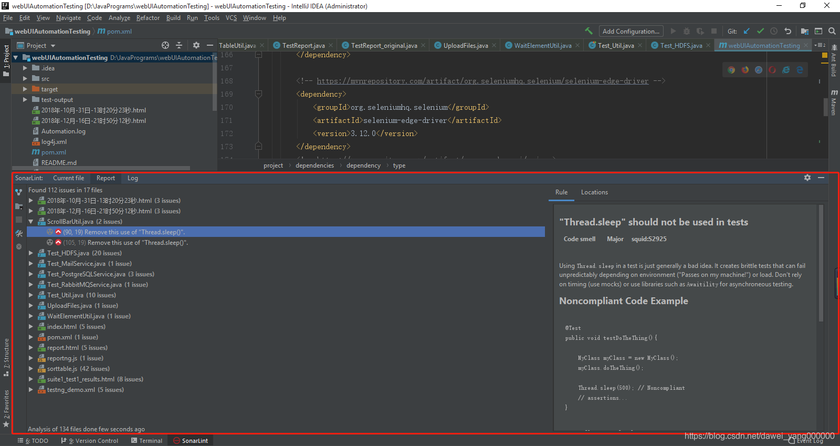Switch to TestReport.java editor tab
This screenshot has width=840, height=446.
click(303, 46)
